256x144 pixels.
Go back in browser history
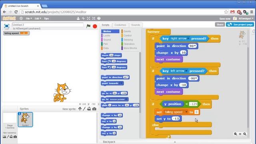(4, 12)
